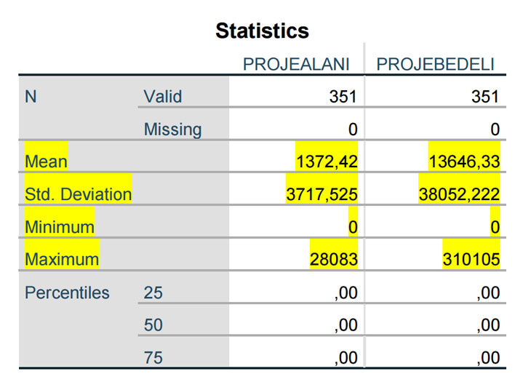Click the N row label
This screenshot has width=531, height=390.
[31, 97]
